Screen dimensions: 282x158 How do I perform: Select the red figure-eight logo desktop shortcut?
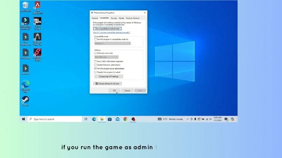[x=37, y=54]
